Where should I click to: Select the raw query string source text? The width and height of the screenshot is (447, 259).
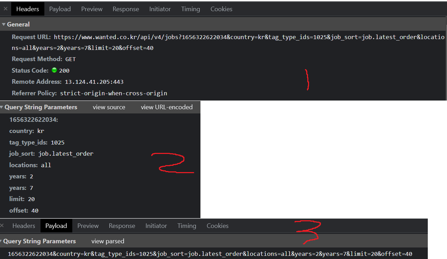pyautogui.click(x=210, y=254)
